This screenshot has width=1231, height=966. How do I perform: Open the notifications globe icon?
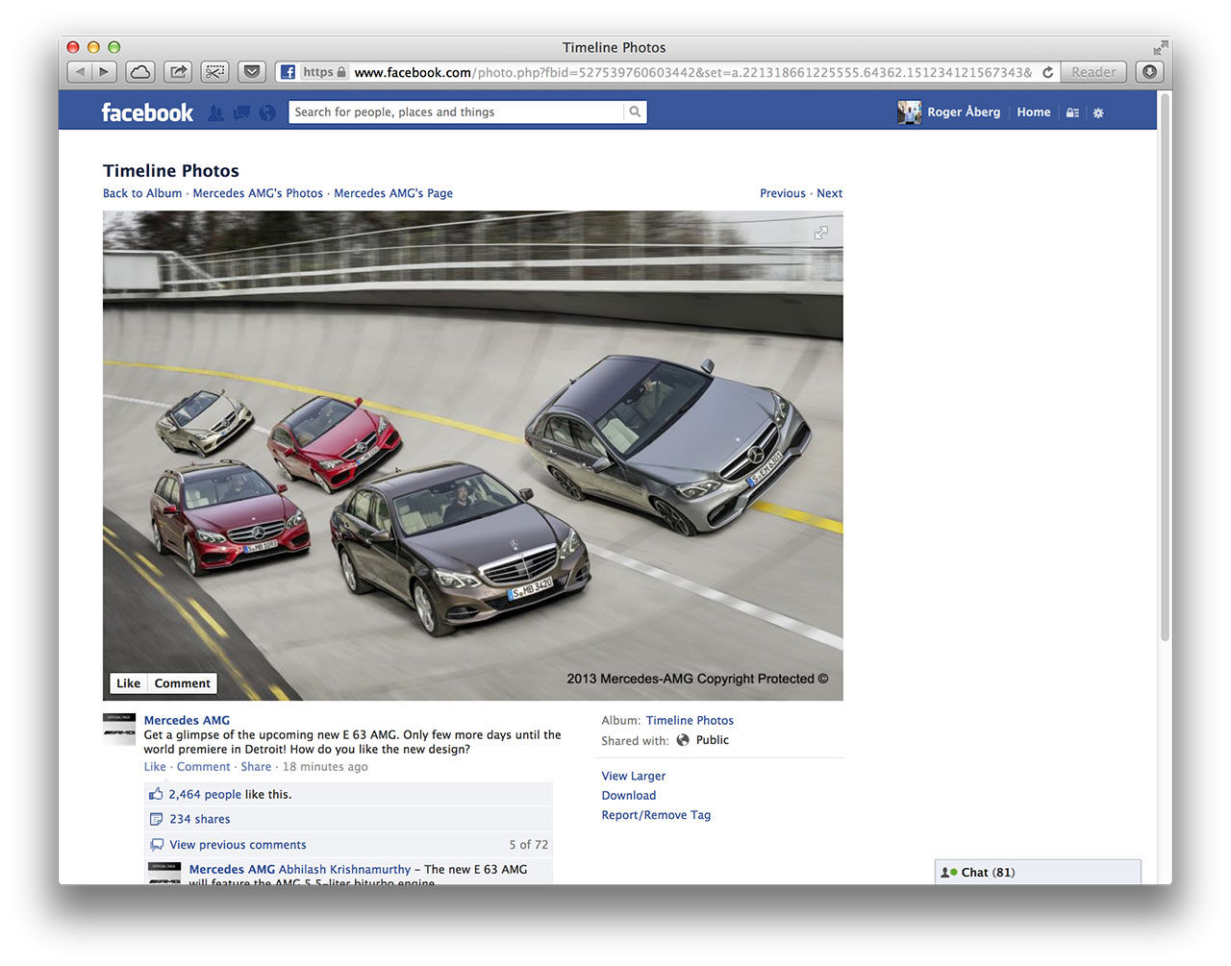pos(267,113)
